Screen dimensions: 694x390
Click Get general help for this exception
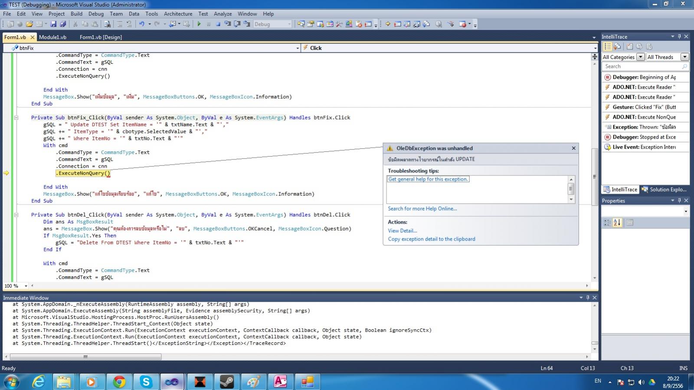point(428,179)
